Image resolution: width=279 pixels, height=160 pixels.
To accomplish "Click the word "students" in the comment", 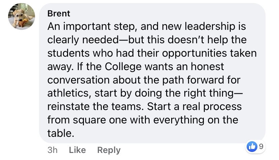I will tap(69, 53).
